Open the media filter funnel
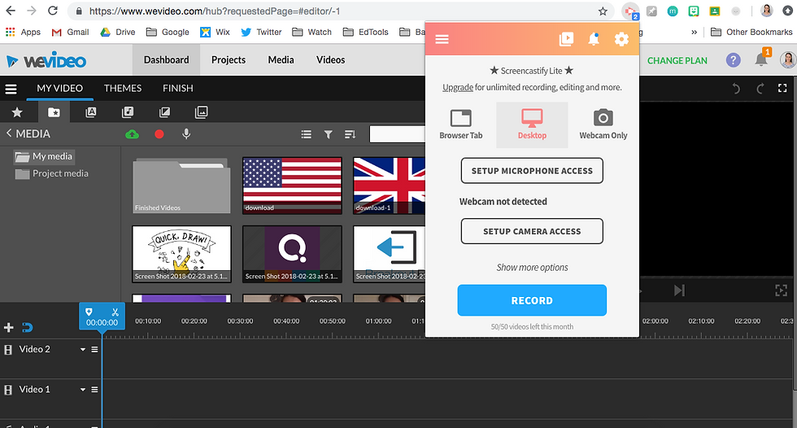This screenshot has height=428, width=797. coord(329,134)
